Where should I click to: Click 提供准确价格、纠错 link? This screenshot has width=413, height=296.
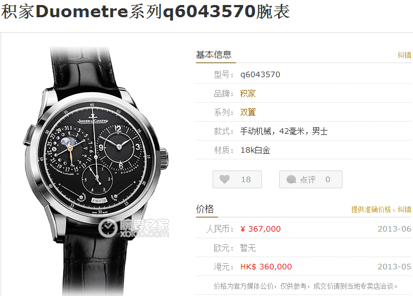coord(381,209)
